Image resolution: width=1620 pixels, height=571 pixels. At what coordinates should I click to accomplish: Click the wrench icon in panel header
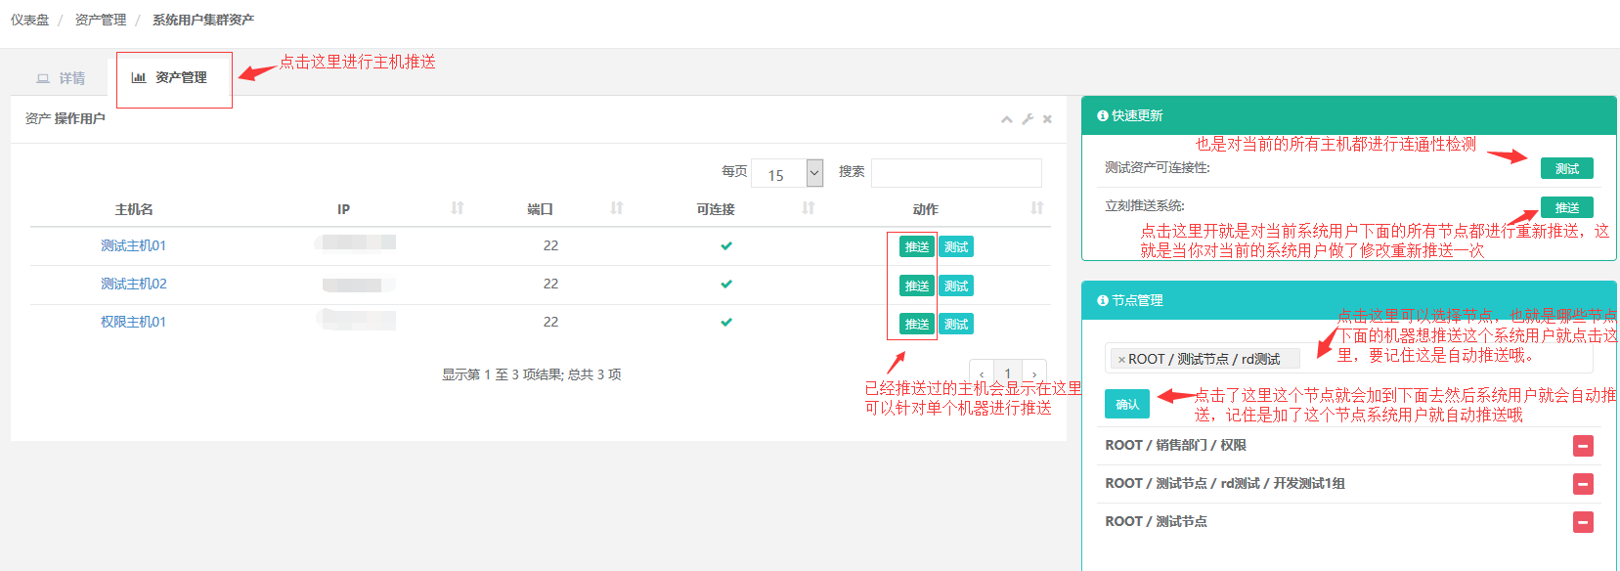[1028, 119]
